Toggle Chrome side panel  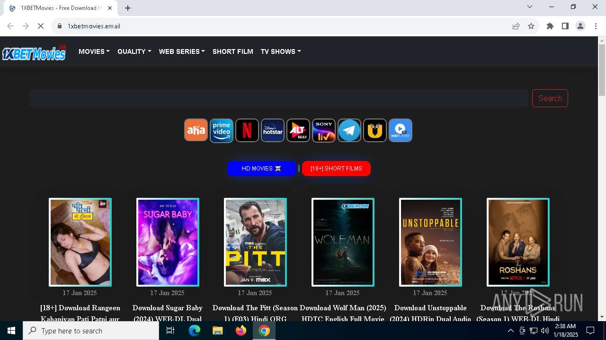point(565,26)
